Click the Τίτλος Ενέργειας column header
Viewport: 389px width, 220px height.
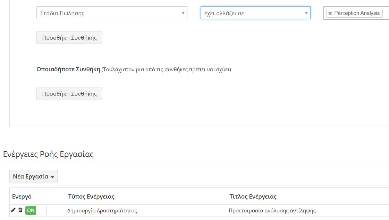click(253, 196)
